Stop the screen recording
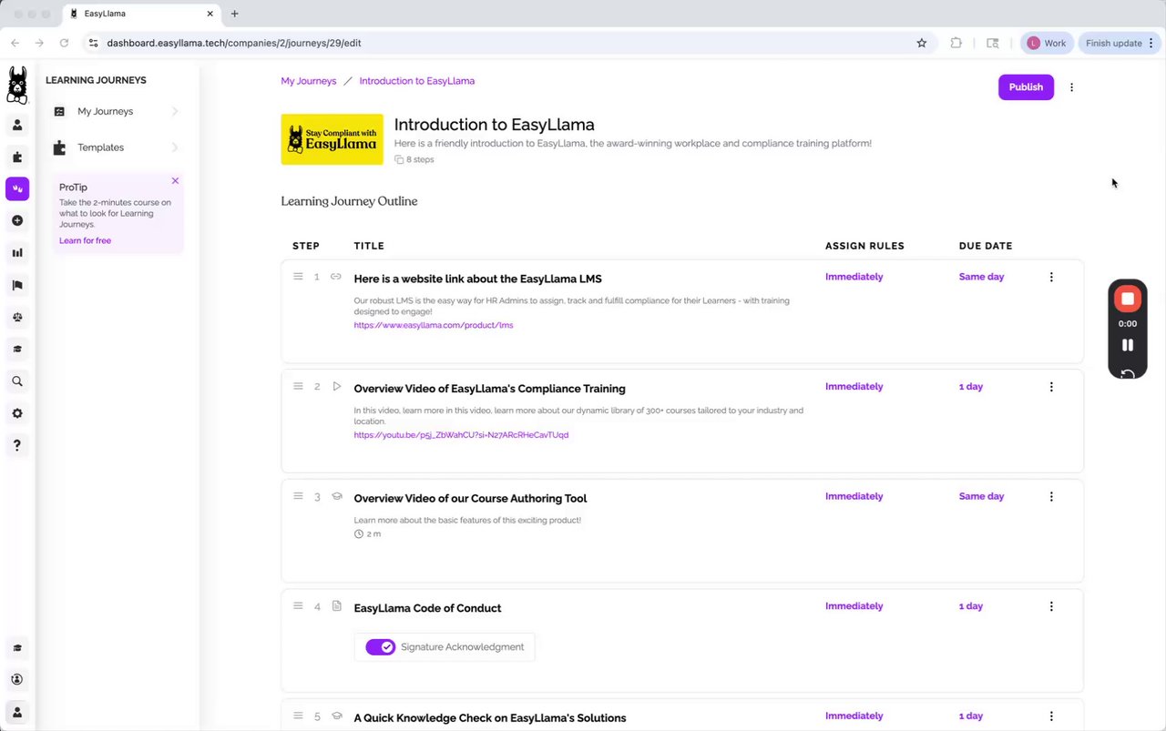This screenshot has height=731, width=1166. coord(1128,299)
